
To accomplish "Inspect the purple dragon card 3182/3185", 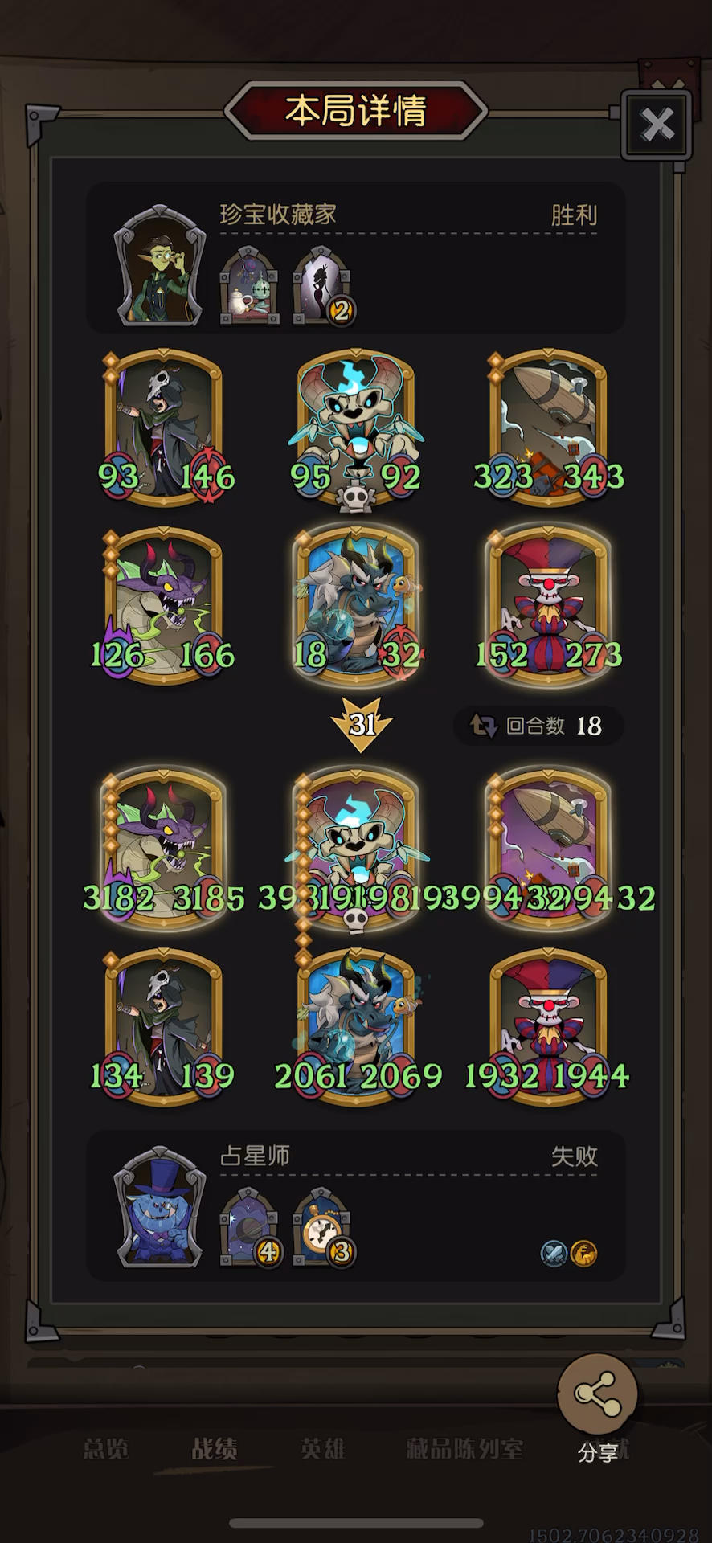I will 163,848.
